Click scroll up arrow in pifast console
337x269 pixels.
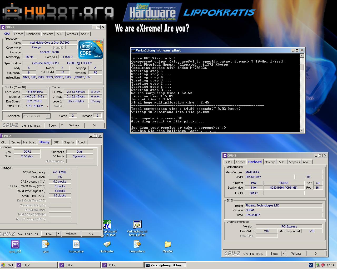(x=302, y=56)
